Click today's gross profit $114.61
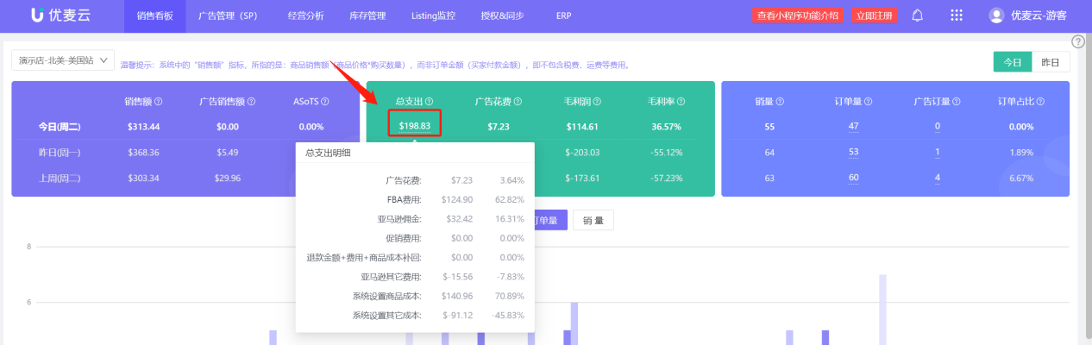 point(582,127)
